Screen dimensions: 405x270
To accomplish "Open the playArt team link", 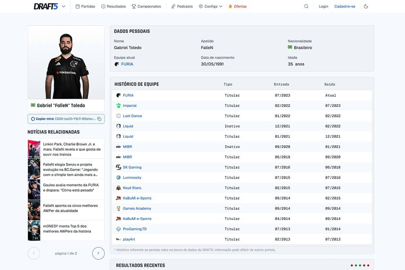I will tap(129, 239).
